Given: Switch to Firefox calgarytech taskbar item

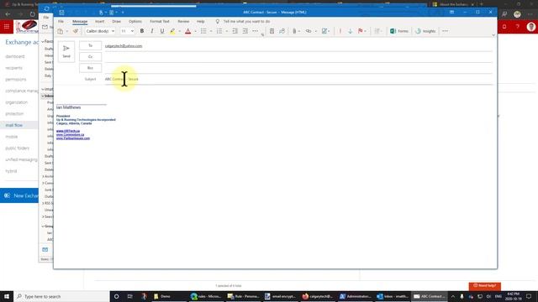Looking at the screenshot, I should click(x=318, y=296).
